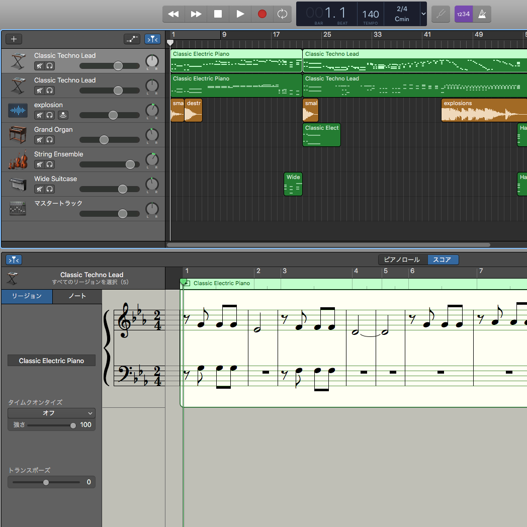Select the 'Wide' MIDI region
Screen dimensions: 527x527
point(293,184)
